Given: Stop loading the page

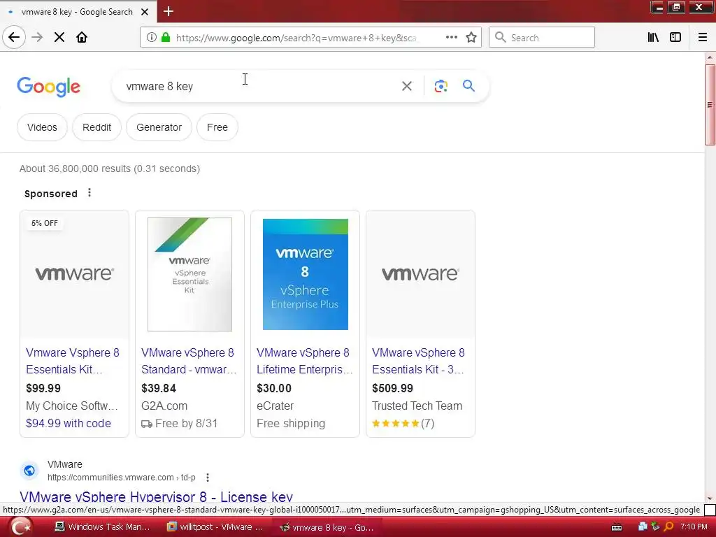Looking at the screenshot, I should pyautogui.click(x=59, y=38).
